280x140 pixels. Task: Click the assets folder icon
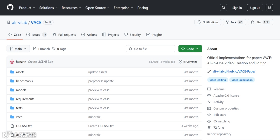[x=12, y=72]
